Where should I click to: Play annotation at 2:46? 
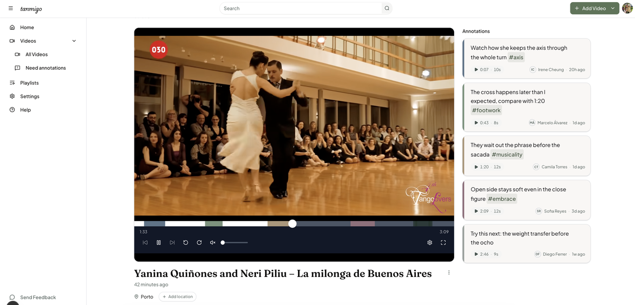[476, 254]
